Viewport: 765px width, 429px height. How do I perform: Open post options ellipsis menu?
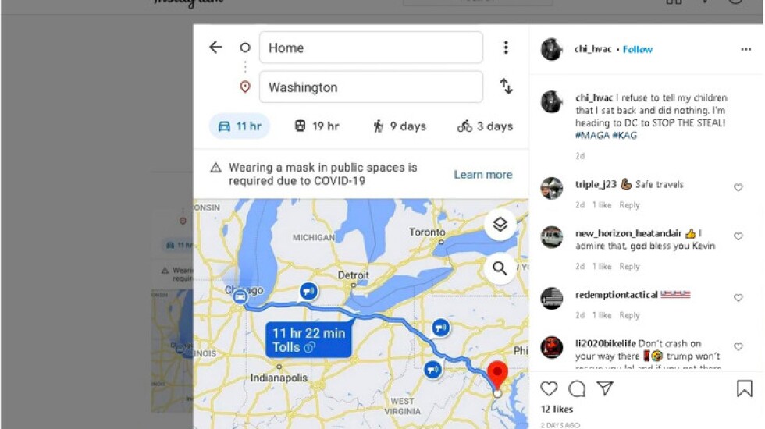[746, 49]
